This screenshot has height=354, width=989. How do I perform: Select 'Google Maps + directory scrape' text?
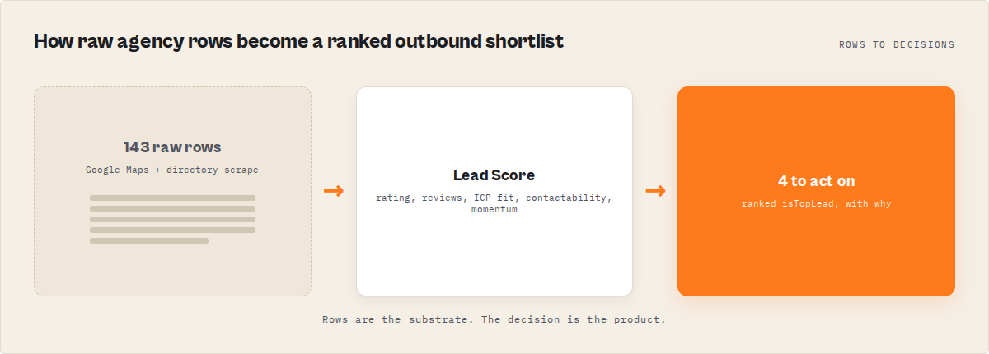click(172, 170)
